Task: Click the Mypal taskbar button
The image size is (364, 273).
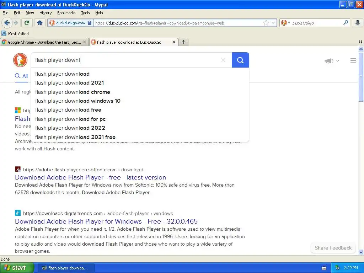Action: click(x=66, y=268)
